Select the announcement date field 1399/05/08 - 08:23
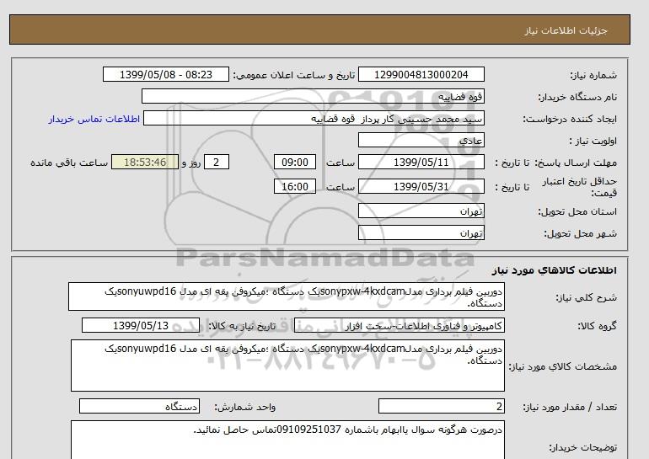Viewport: 649px width, 459px height. [165, 74]
